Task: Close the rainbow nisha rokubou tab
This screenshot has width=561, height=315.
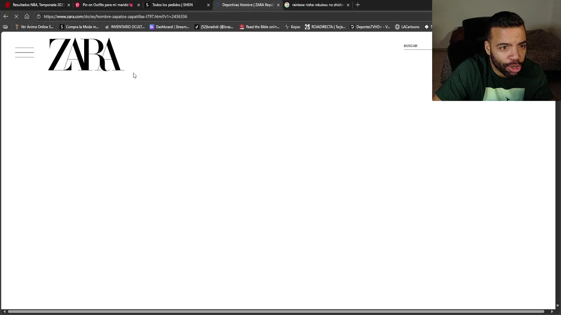Action: [348, 5]
